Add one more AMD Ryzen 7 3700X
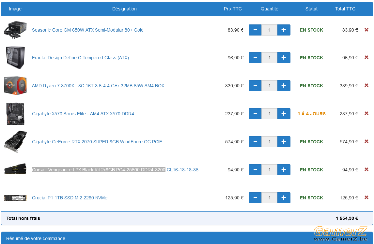This screenshot has width=374, height=244. (284, 86)
